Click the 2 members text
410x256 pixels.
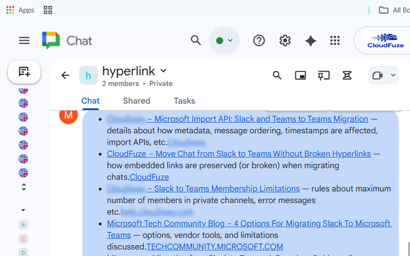[121, 84]
